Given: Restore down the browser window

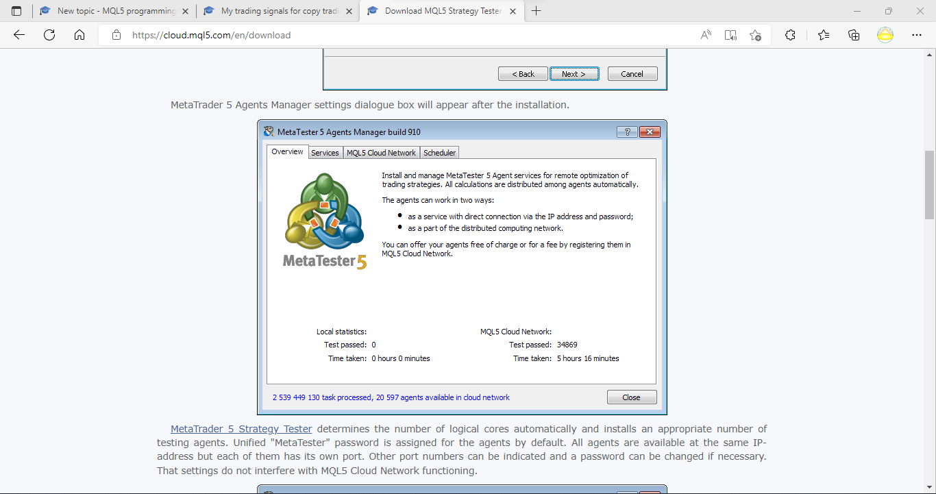Looking at the screenshot, I should (889, 11).
